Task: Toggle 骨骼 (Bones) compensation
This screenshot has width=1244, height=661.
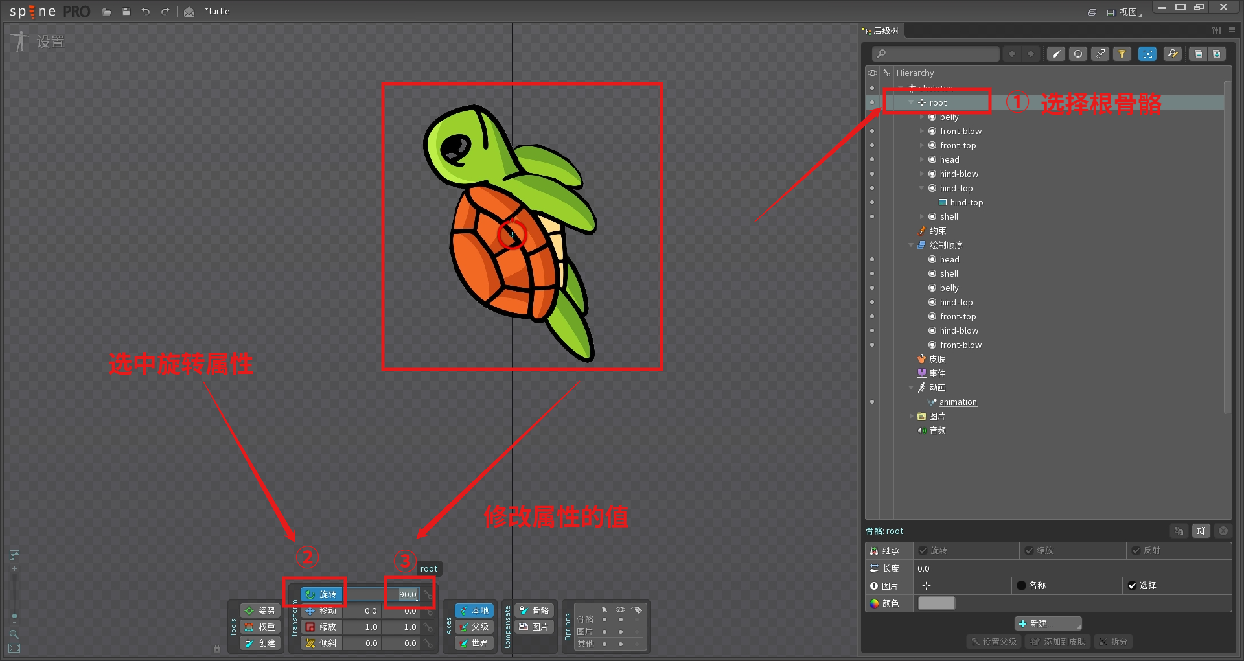Action: tap(535, 610)
